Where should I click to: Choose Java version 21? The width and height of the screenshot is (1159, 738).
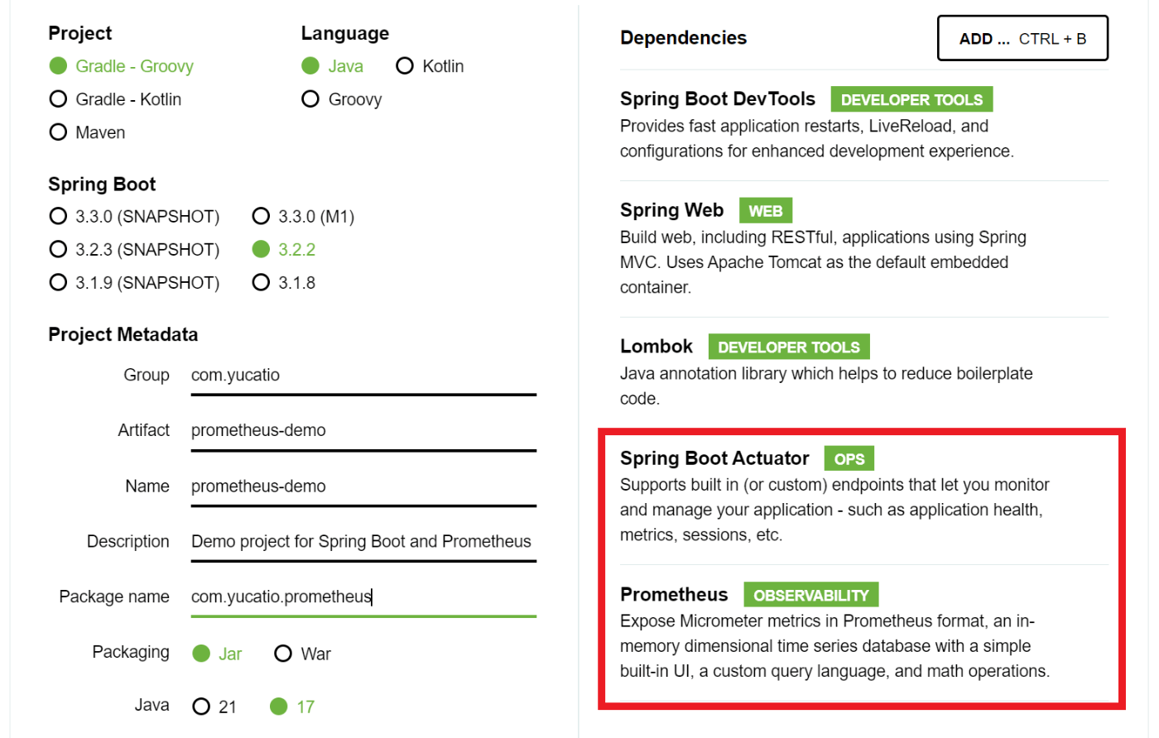201,707
